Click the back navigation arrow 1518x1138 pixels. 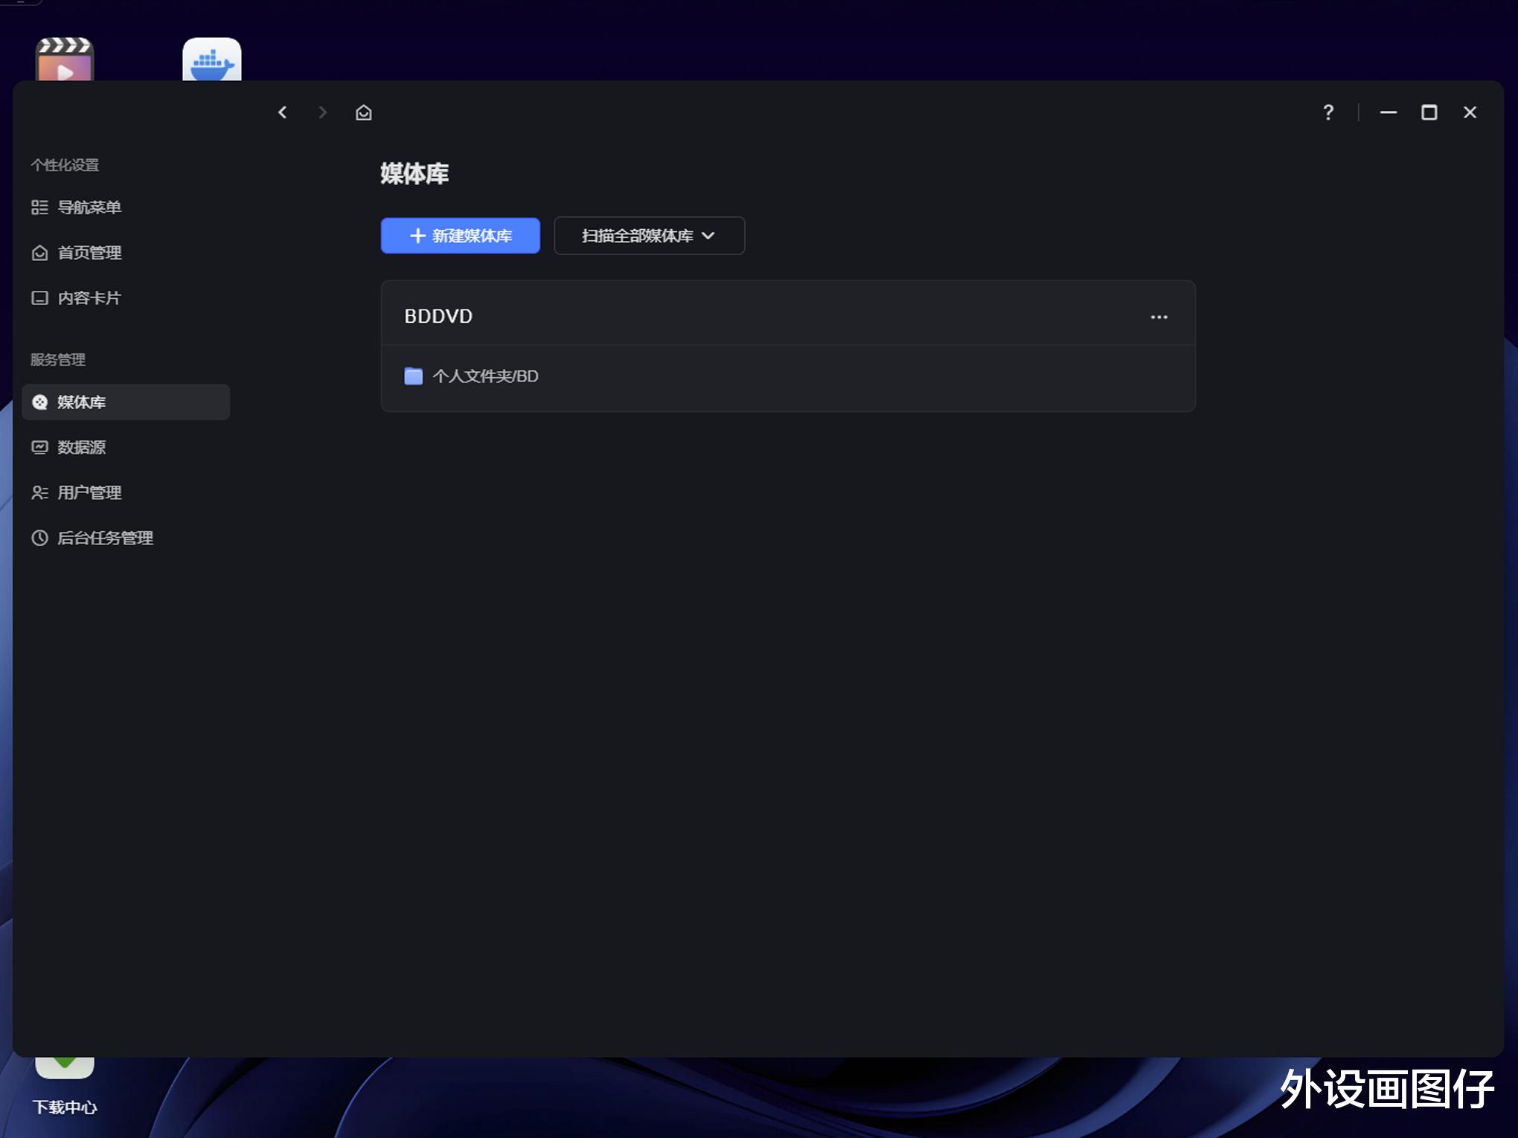282,112
